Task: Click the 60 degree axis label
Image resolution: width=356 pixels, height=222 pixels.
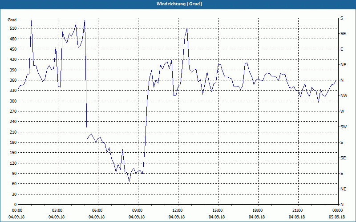Action: (x=14, y=184)
